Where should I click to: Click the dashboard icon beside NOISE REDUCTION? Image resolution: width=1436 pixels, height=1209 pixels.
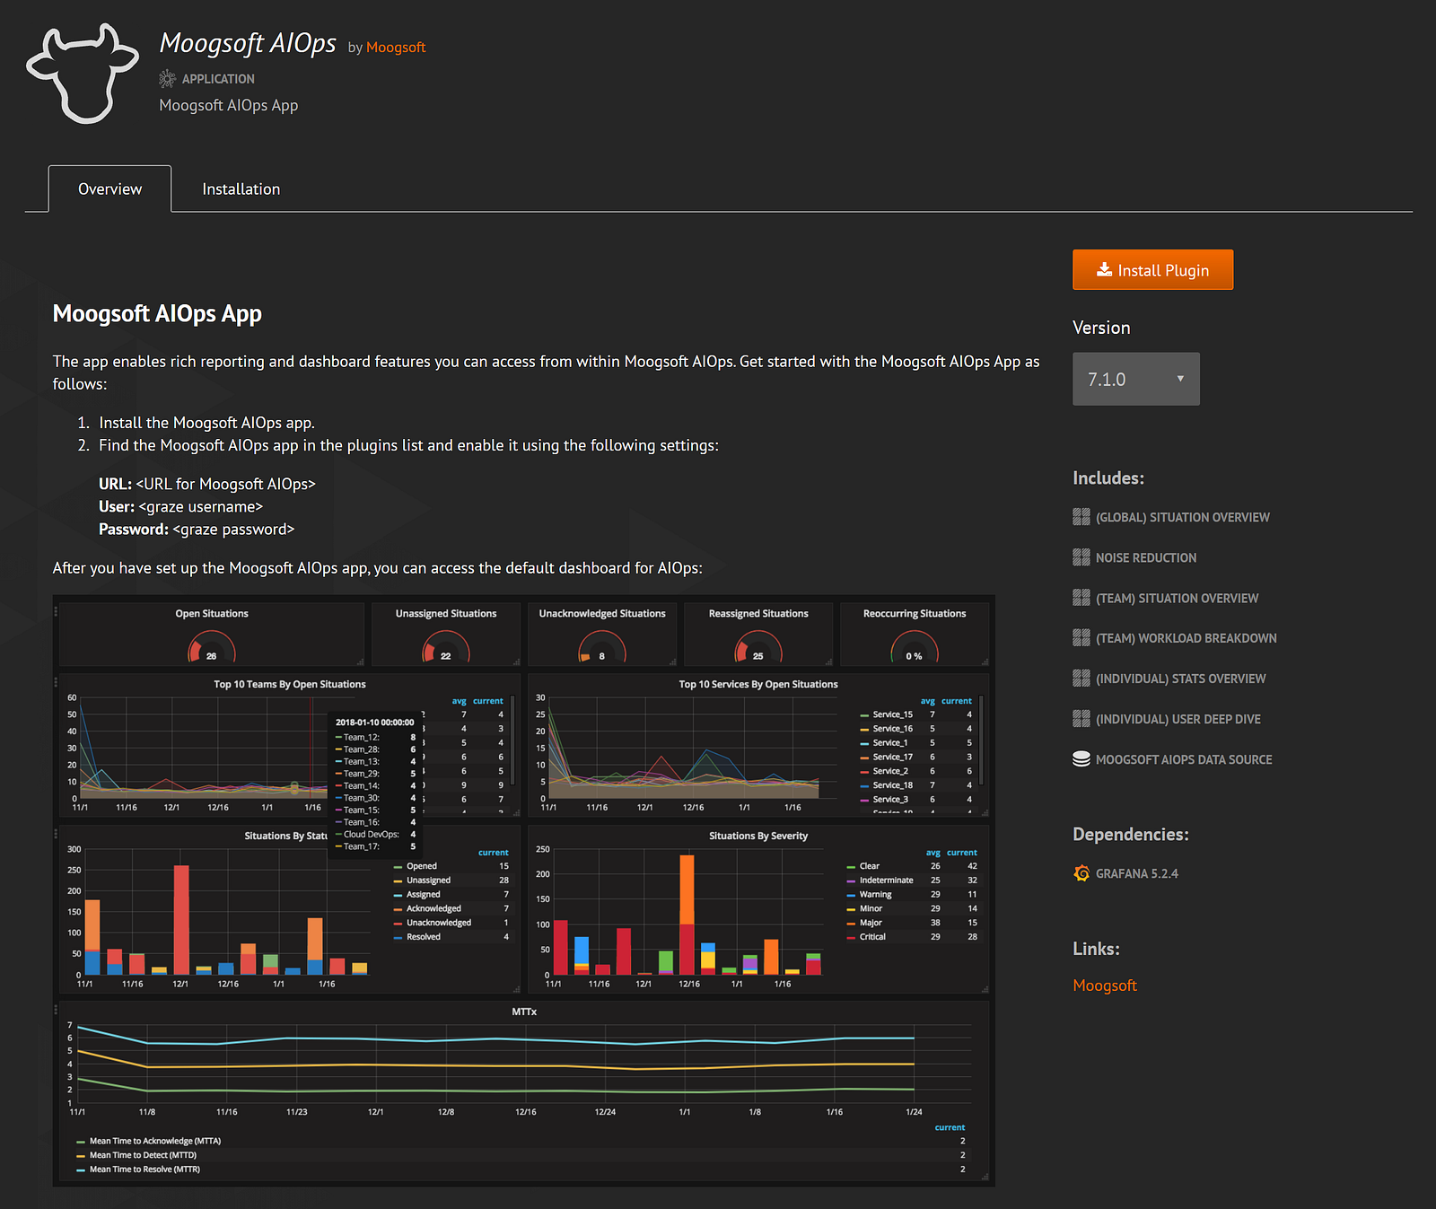coord(1081,557)
